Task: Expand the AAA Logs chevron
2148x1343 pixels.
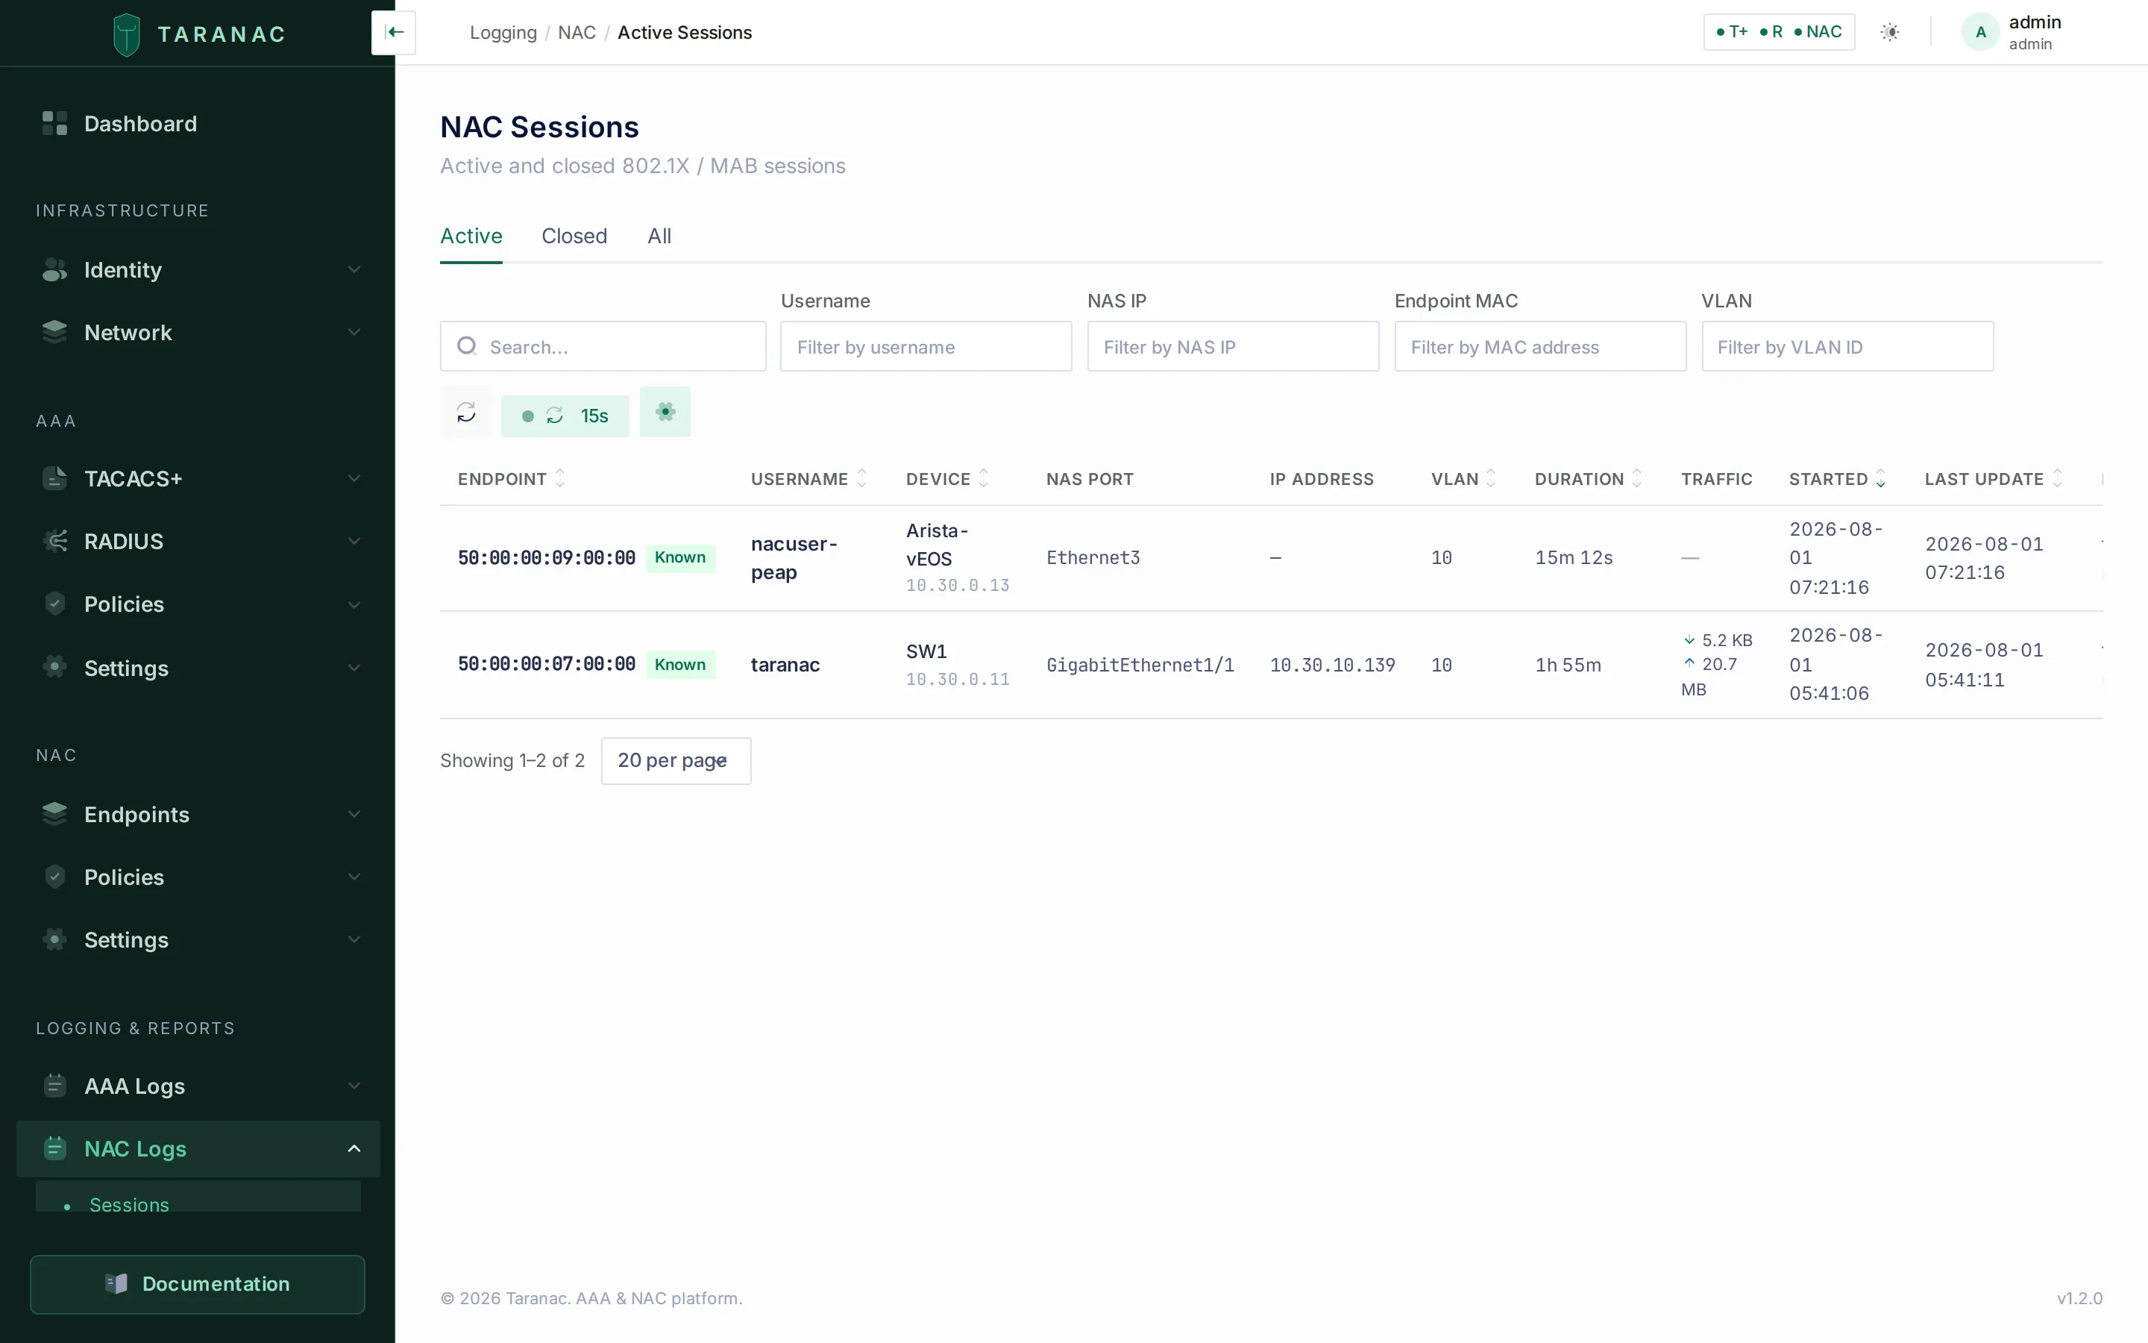Action: 354,1086
